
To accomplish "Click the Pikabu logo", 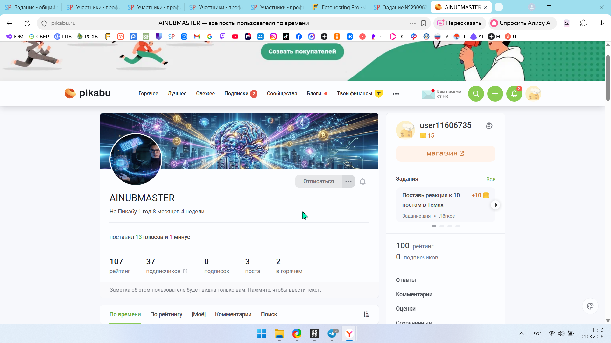I will (x=88, y=93).
